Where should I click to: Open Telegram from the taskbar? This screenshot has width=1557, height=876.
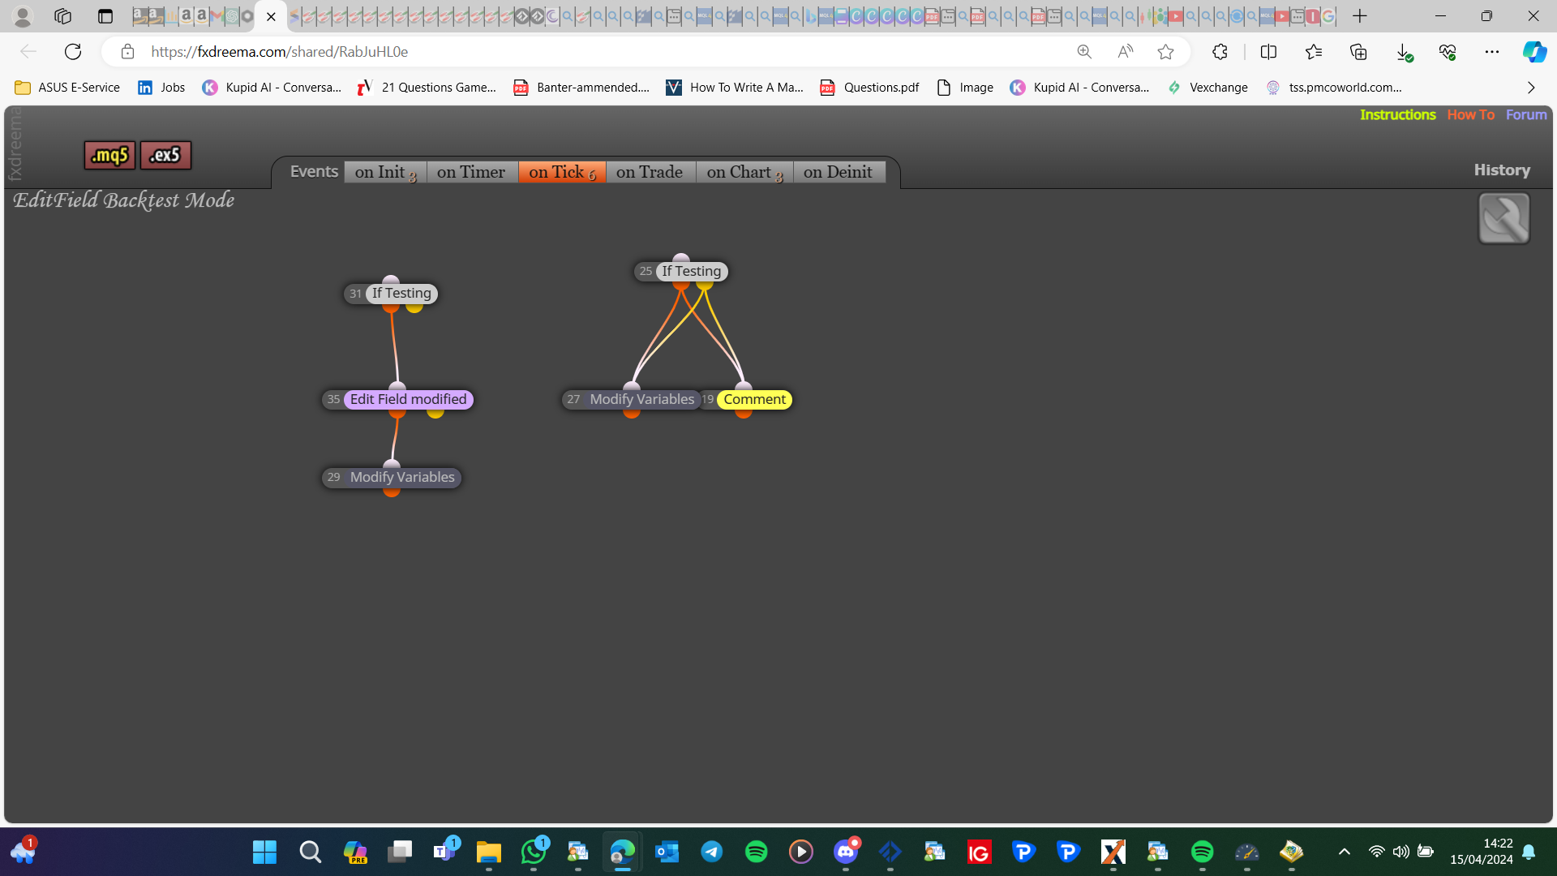[x=712, y=852]
